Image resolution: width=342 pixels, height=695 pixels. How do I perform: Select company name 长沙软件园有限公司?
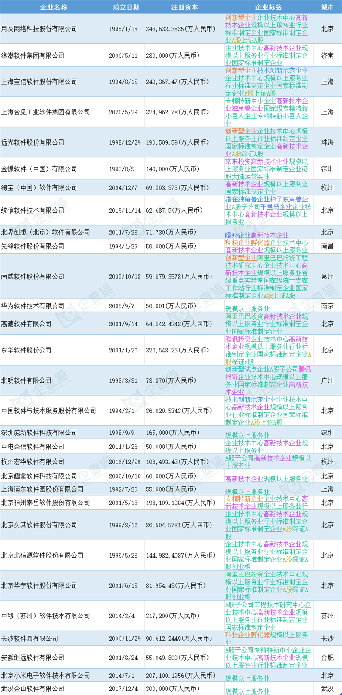(x=30, y=638)
